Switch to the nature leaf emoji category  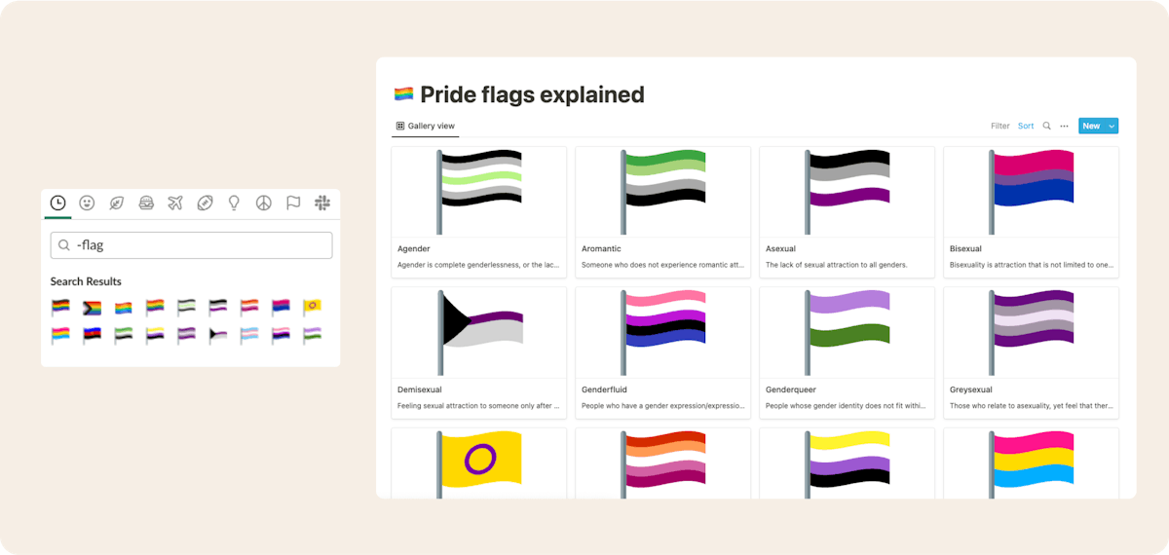[x=117, y=203]
